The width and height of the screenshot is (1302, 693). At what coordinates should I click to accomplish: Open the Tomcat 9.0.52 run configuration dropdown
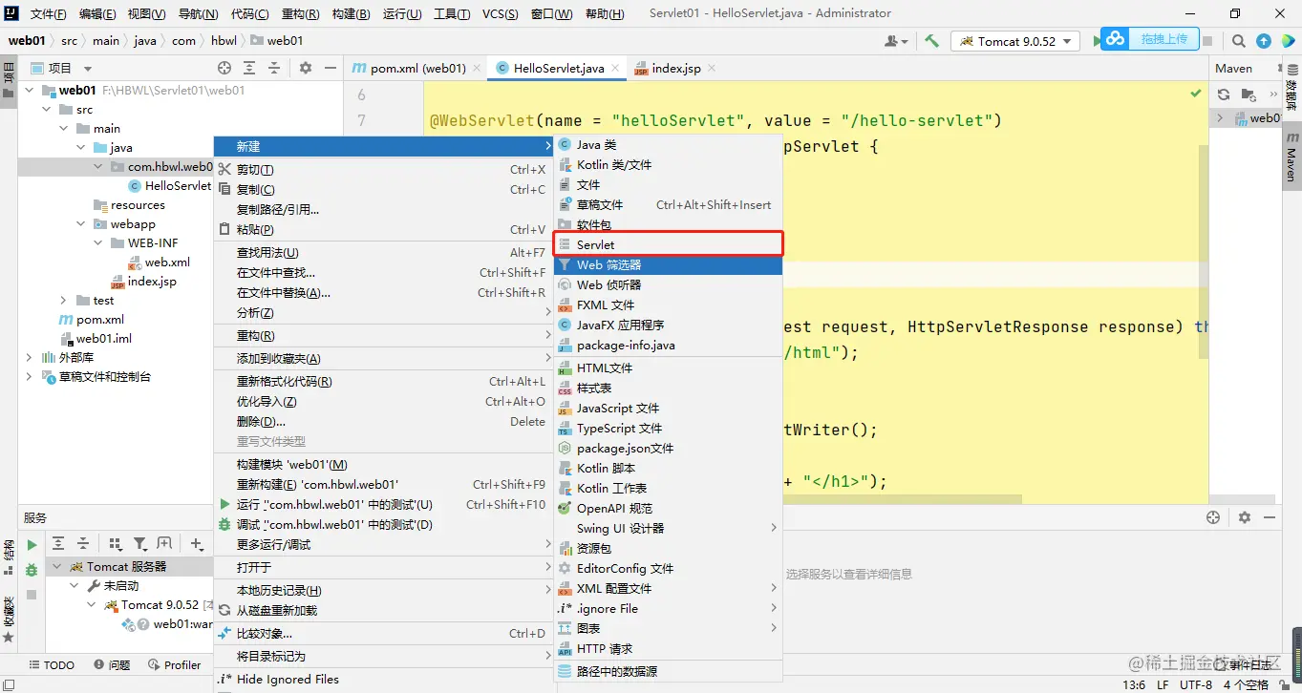1015,41
